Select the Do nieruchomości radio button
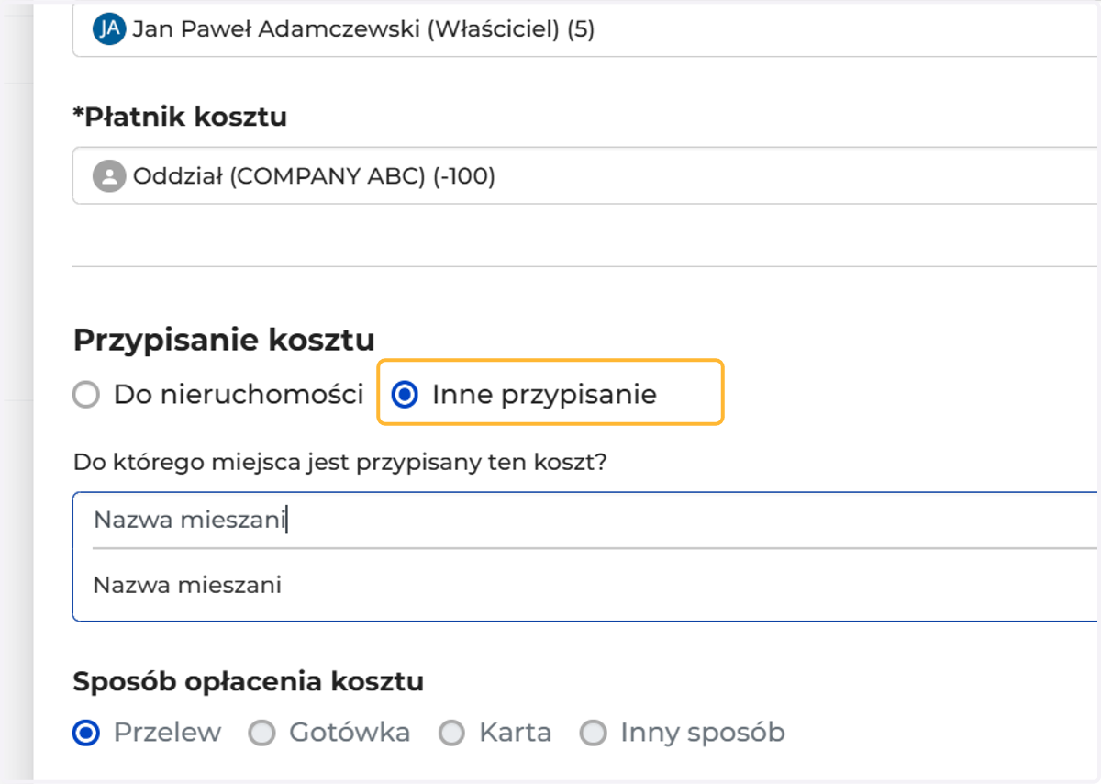1101x784 pixels. (85, 396)
